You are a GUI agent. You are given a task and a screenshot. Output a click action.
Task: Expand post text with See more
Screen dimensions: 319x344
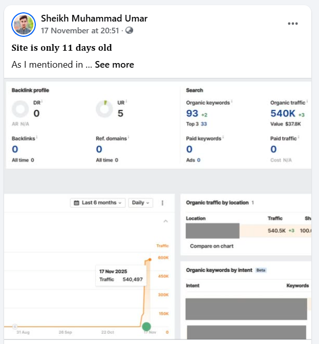(114, 65)
